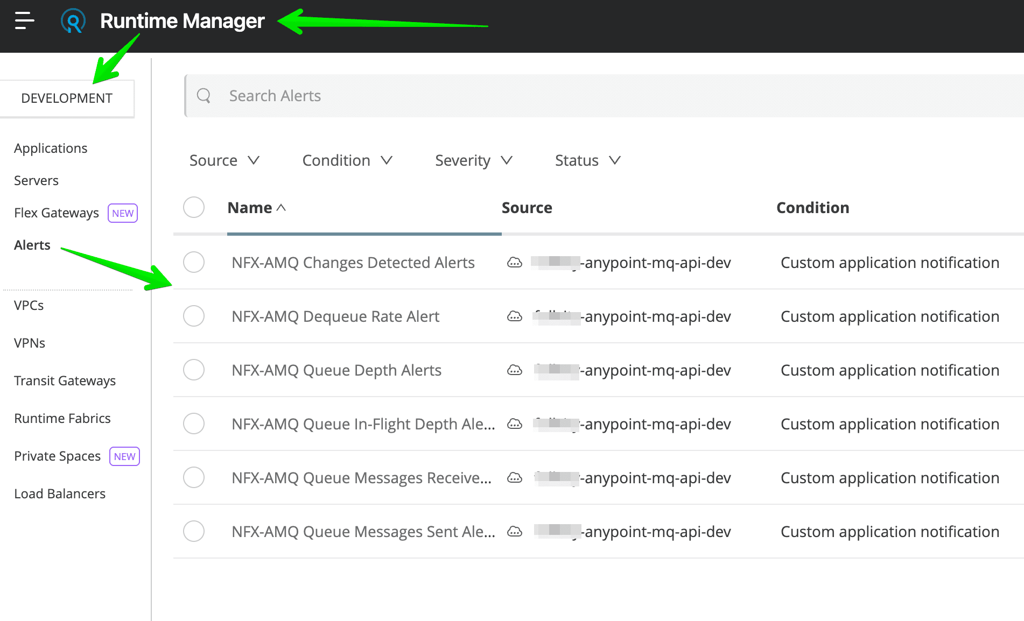1024x621 pixels.
Task: Click anypoint-mq-api-dev source in Messages Received row
Action: (631, 478)
